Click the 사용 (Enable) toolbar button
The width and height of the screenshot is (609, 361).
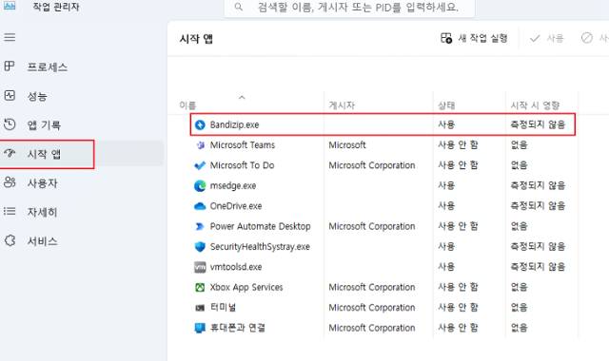pos(546,38)
